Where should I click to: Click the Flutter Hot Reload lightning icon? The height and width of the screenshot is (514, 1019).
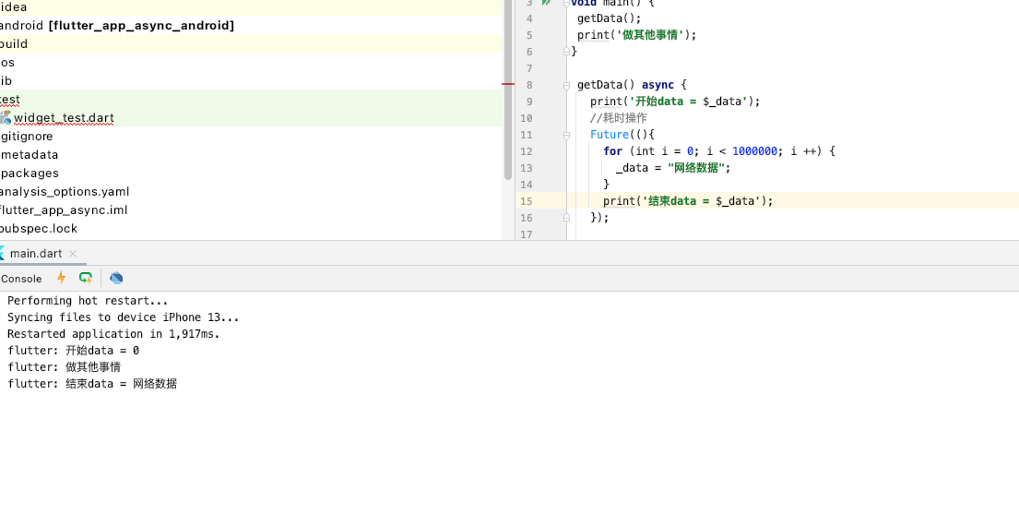[62, 279]
